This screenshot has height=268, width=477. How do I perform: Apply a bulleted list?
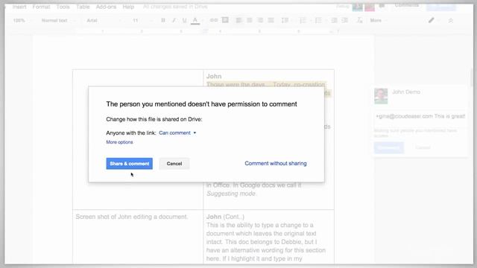[318, 20]
